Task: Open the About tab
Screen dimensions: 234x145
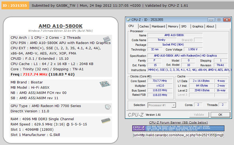Action: [x=210, y=26]
